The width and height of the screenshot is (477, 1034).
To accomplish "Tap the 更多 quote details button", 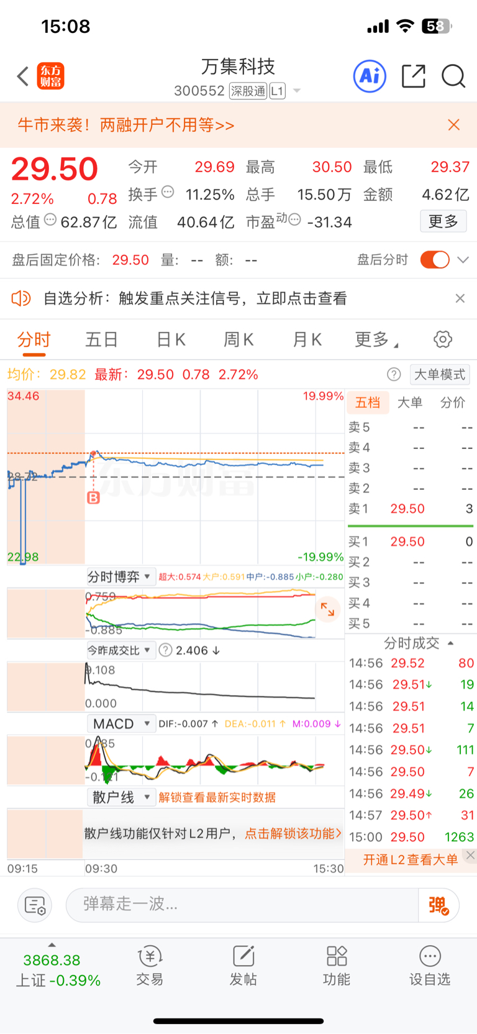I will (443, 221).
